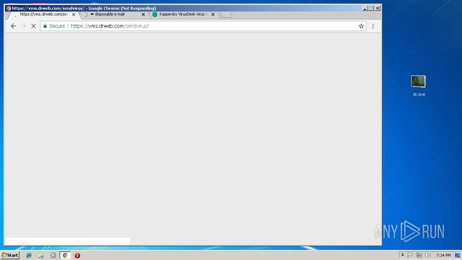The image size is (462, 260).
Task: Open a new tab in Chrome
Action: click(227, 15)
